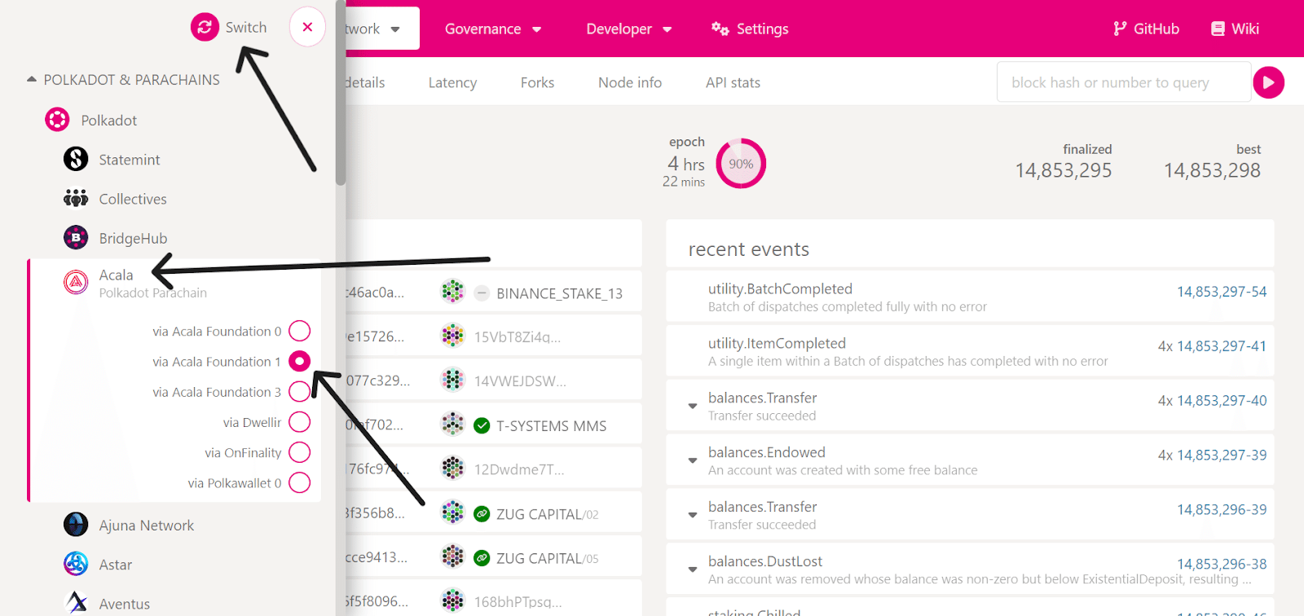Screen dimensions: 1304x616
Task: Click the block hash or number field
Action: coord(1124,82)
